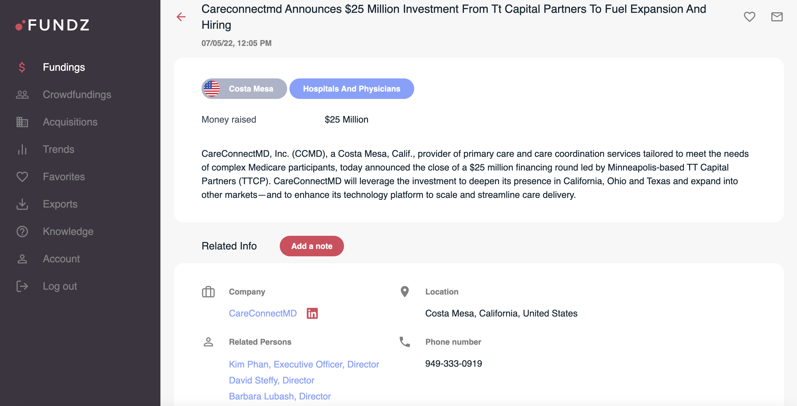The image size is (797, 406).
Task: Click the Fundz logo
Action: pyautogui.click(x=53, y=25)
